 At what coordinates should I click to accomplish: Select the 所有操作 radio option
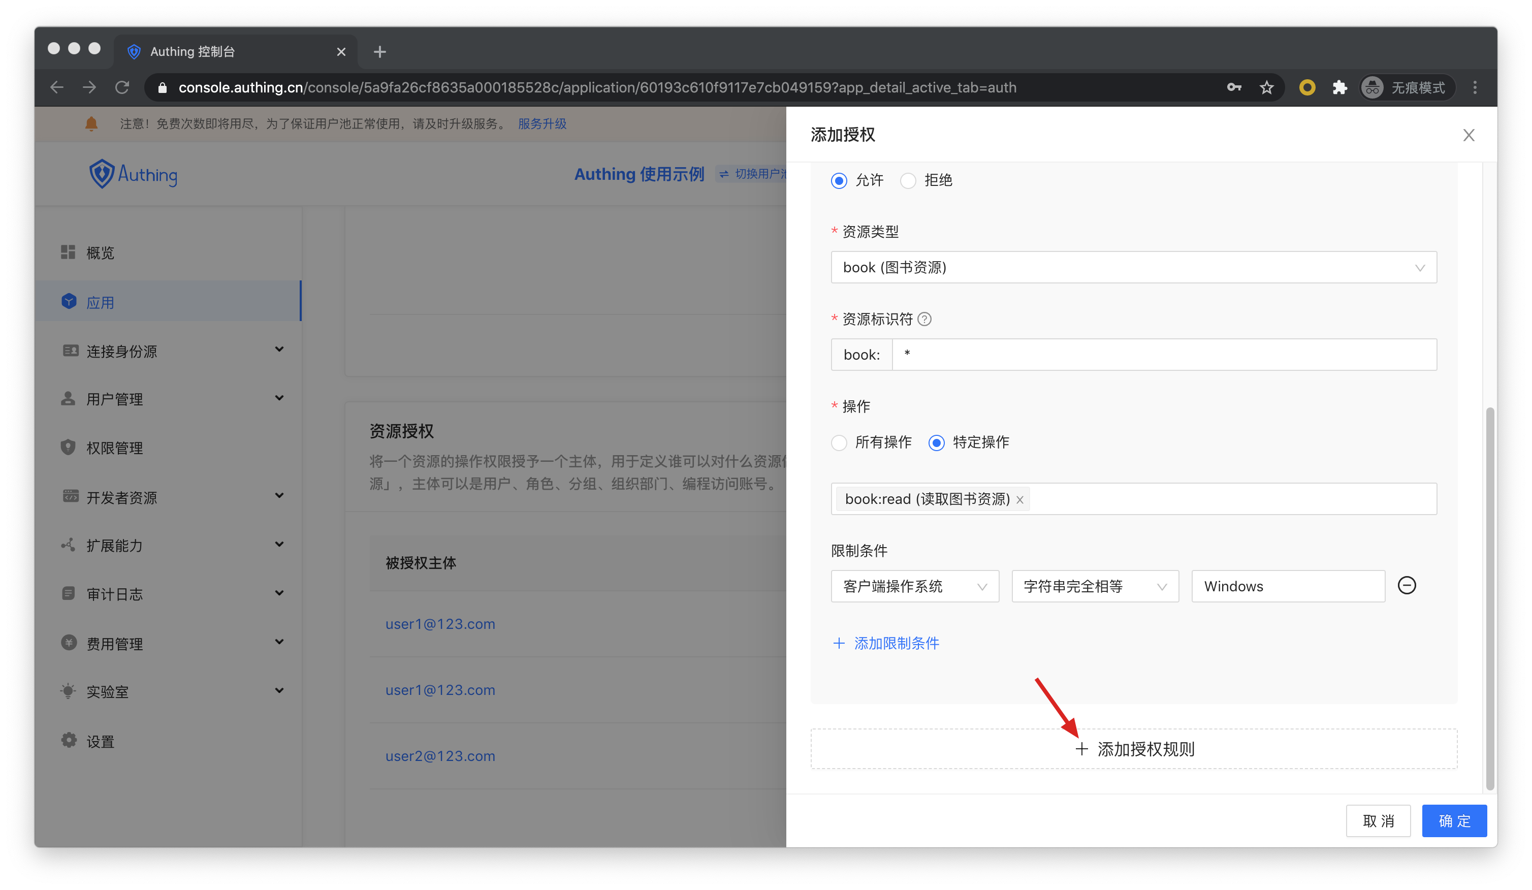pos(839,442)
